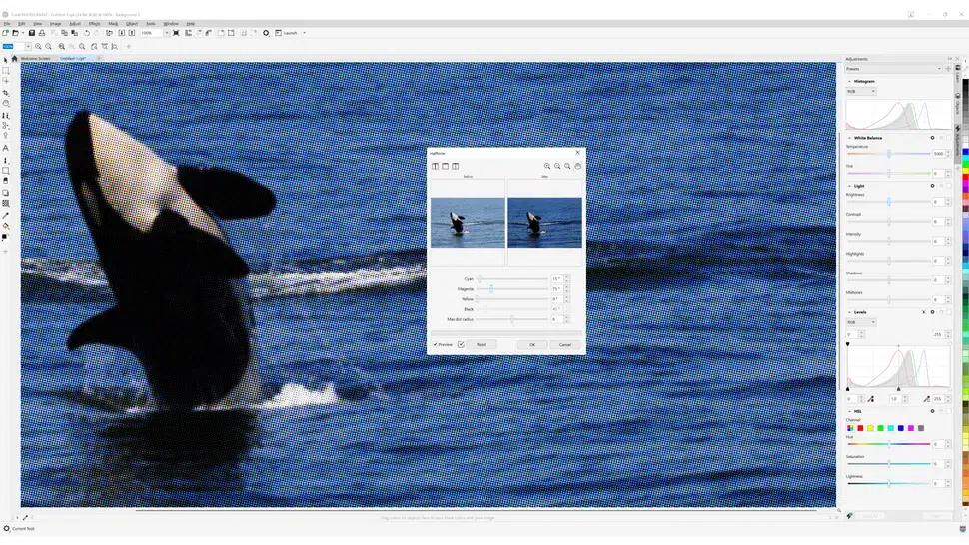Click the zoom in icon in Halftone dialog
This screenshot has width=969, height=545.
point(547,166)
